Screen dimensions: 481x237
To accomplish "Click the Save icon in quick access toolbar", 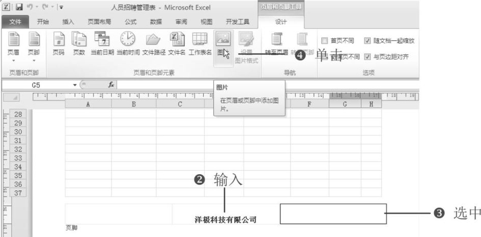I will (19, 7).
